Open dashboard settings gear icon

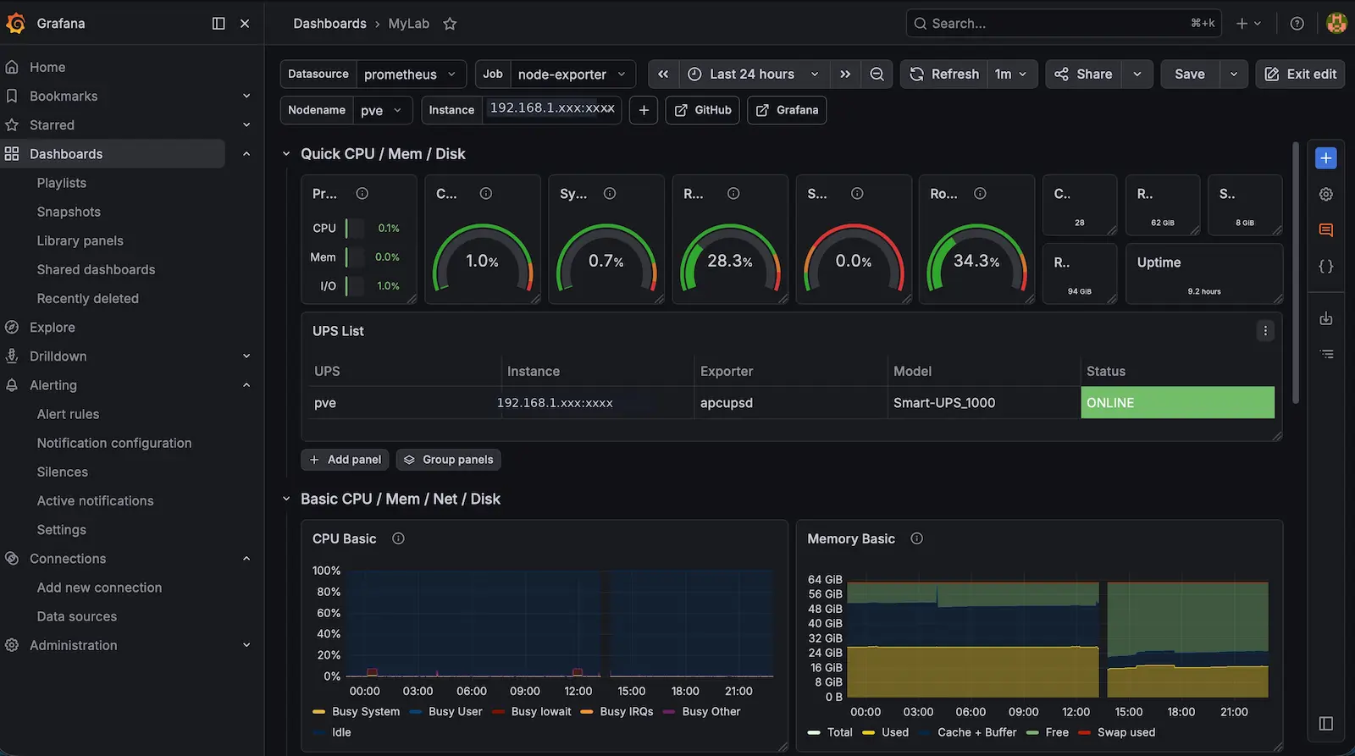pyautogui.click(x=1326, y=194)
